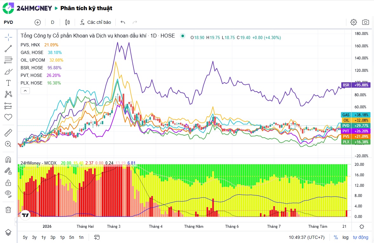Open the Các chỉ báo indicators menu
374x243 pixels.
pyautogui.click(x=95, y=22)
